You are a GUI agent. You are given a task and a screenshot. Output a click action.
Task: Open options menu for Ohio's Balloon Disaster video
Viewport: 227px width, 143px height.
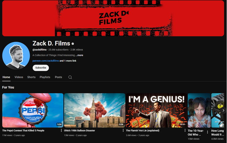pyautogui.click(x=123, y=131)
